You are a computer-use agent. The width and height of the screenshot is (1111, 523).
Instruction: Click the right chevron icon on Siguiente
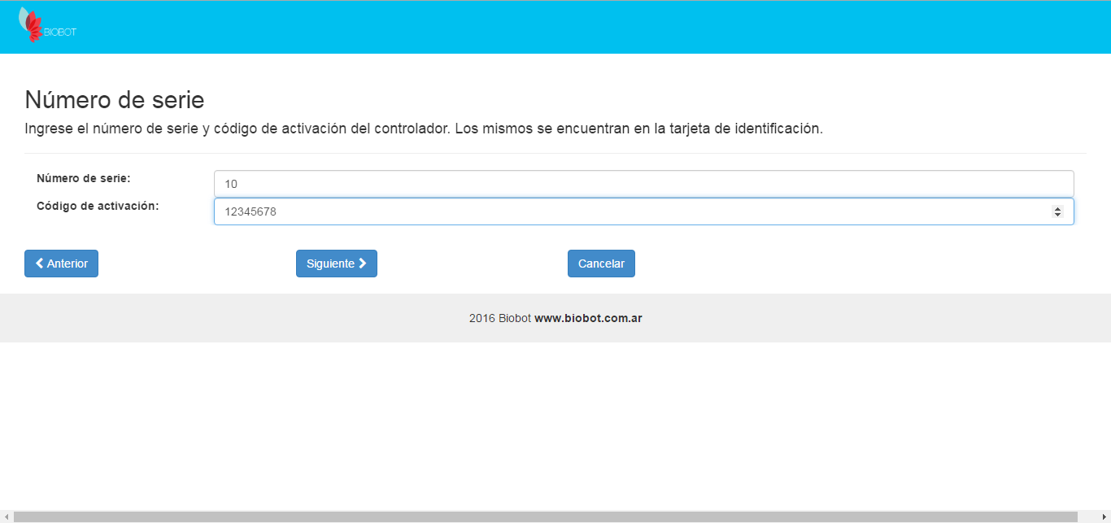pos(363,264)
